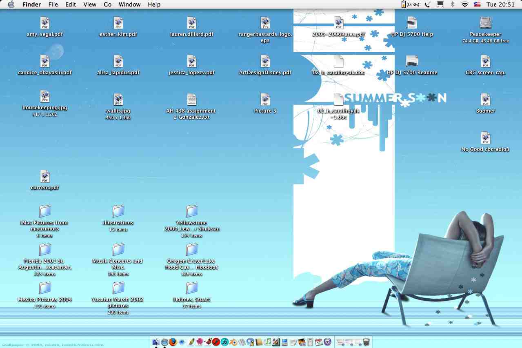Select the 2005-2006Rates.pdf file
522x348 pixels.
click(x=339, y=23)
